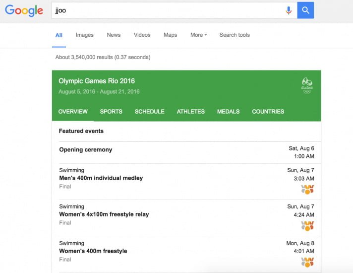Select the SCHEDULE tab in Olympics card

[x=150, y=112]
